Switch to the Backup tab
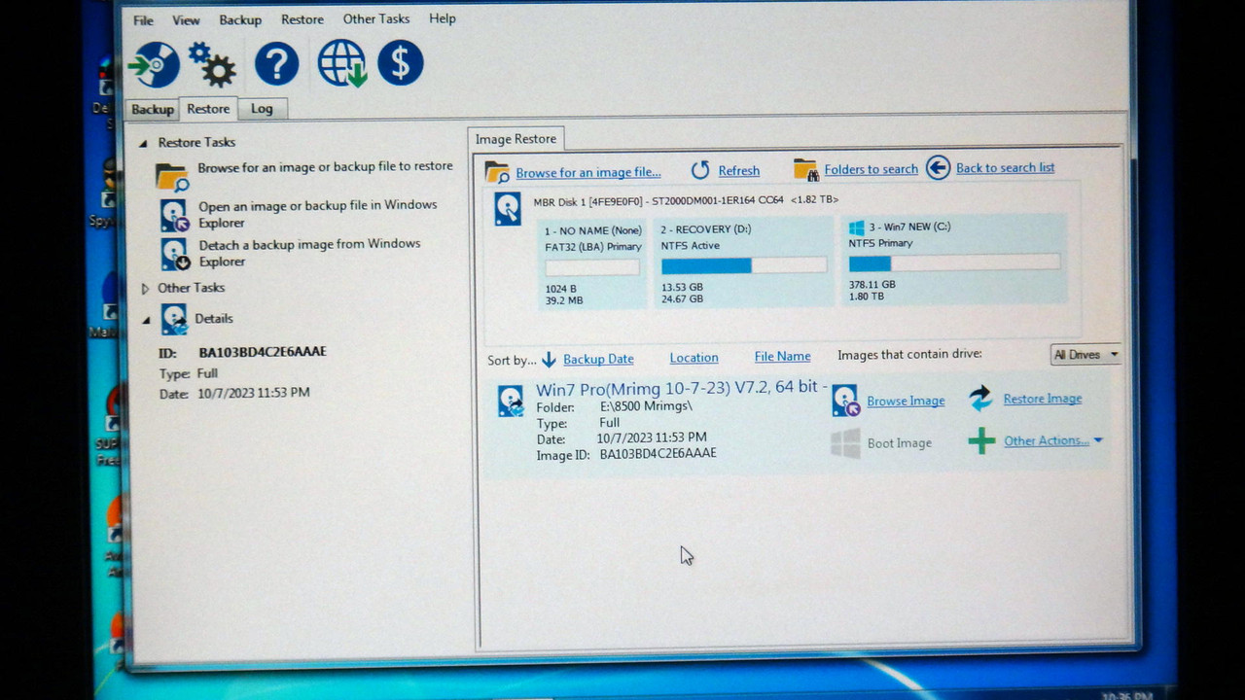1245x700 pixels. point(153,109)
